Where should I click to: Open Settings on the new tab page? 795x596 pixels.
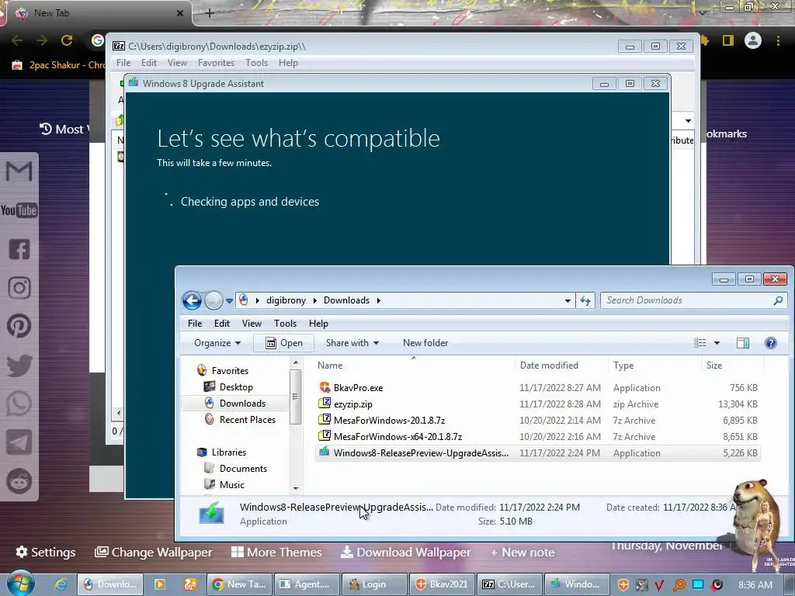click(x=46, y=552)
